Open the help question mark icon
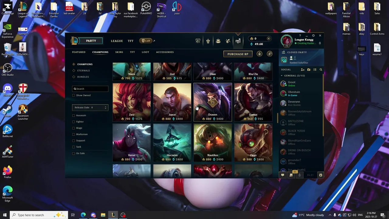Image resolution: width=389 pixels, height=219 pixels. point(300,36)
